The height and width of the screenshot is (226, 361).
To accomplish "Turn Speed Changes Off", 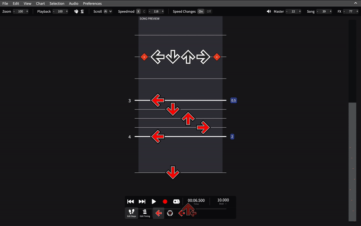I will click(209, 11).
